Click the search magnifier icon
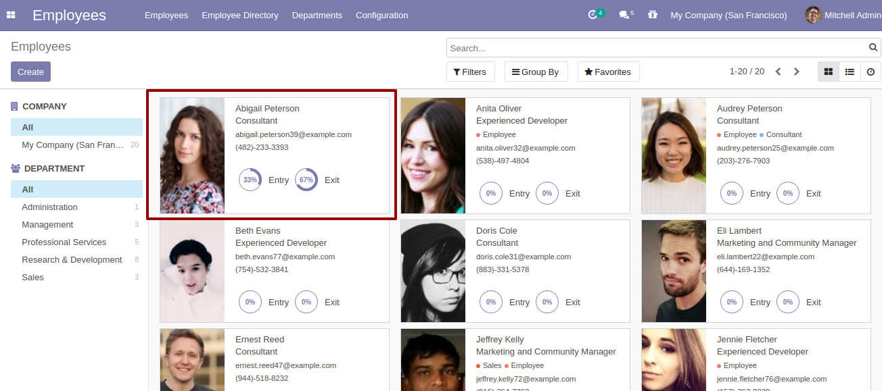 (873, 48)
